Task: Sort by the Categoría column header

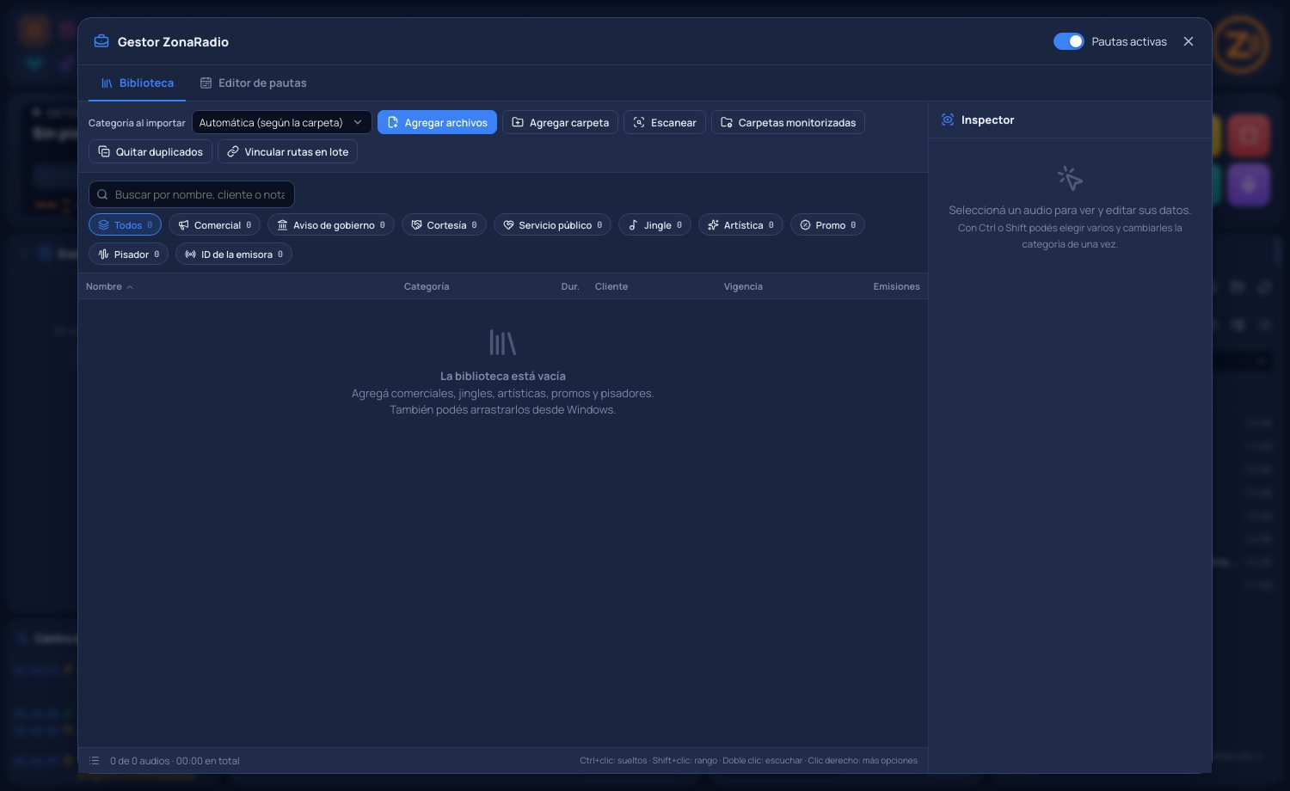Action: coord(427,286)
